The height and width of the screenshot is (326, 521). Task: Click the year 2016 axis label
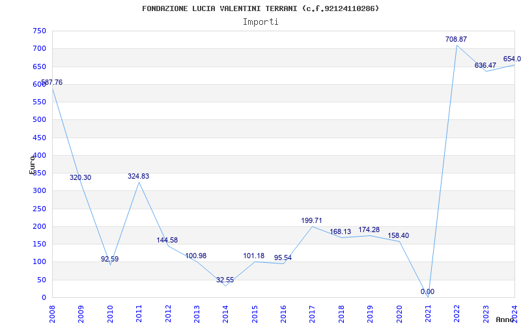coord(283,314)
